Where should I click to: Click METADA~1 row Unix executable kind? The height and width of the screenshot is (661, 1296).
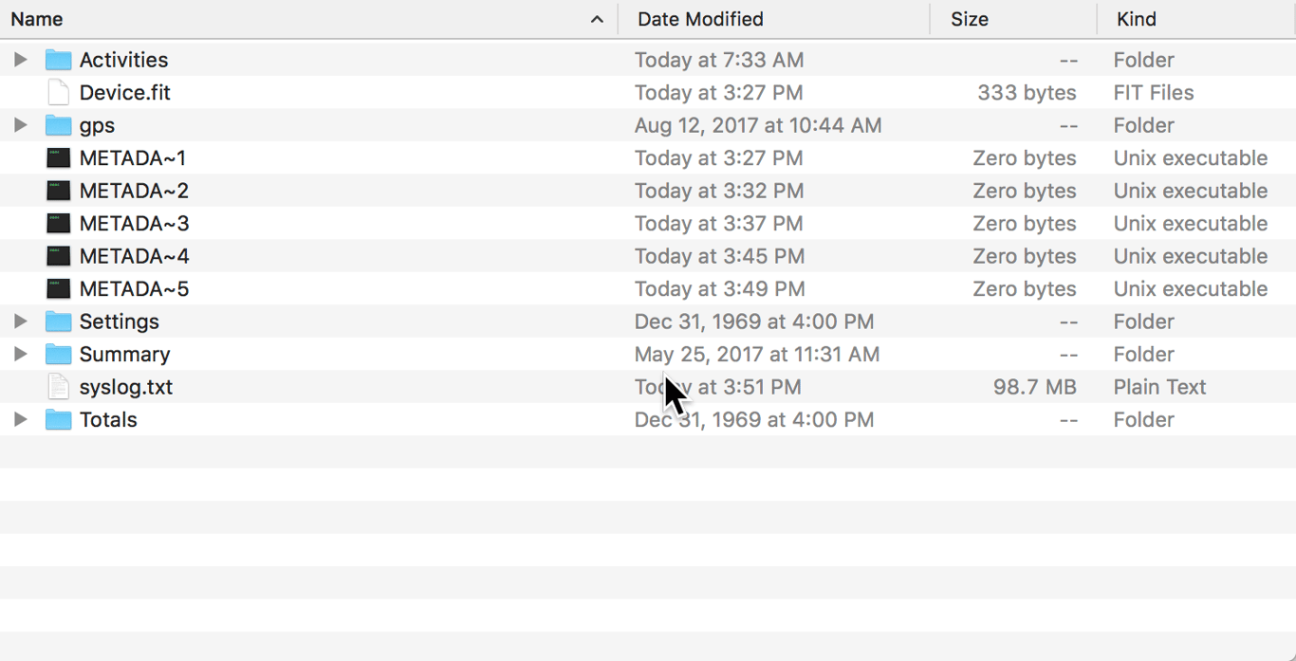coord(1191,158)
